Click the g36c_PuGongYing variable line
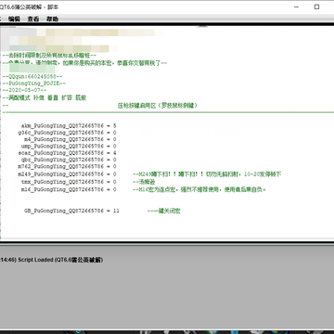 [67, 133]
